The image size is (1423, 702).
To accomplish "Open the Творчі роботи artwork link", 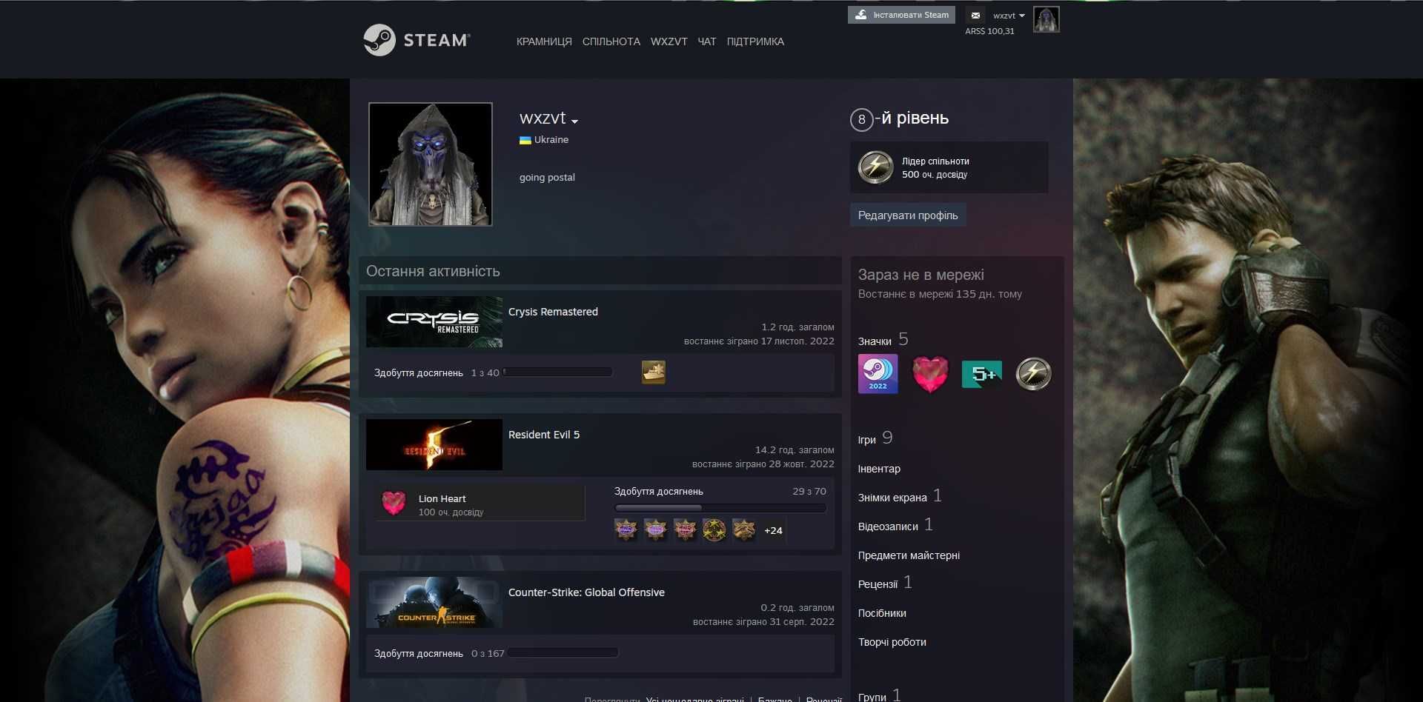I will click(x=892, y=642).
